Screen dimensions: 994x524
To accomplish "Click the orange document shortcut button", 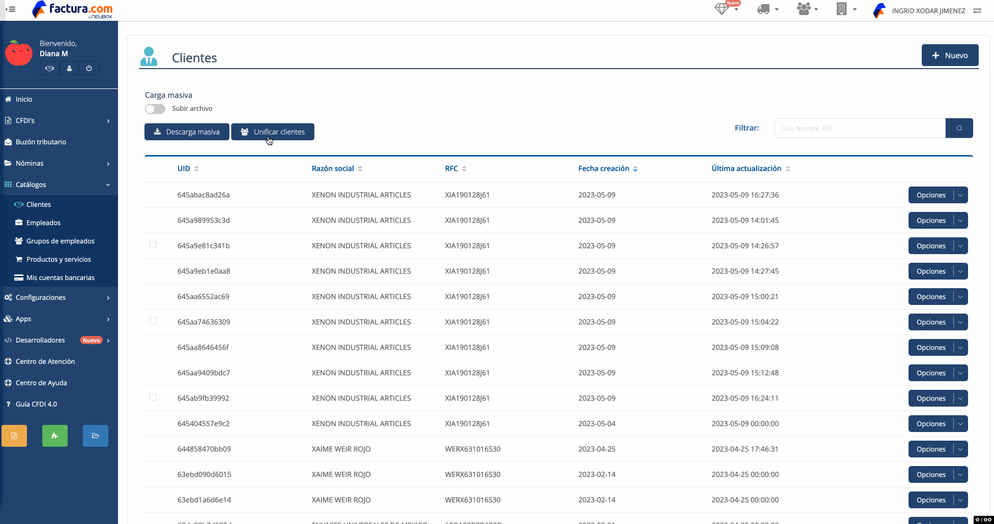I will [x=14, y=436].
